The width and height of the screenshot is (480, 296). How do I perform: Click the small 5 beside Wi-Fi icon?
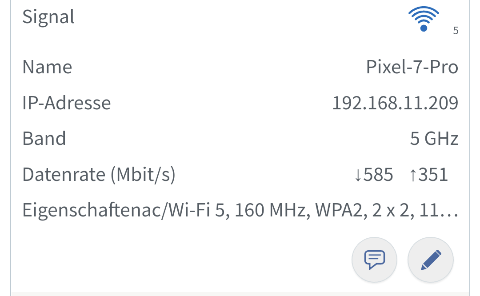click(456, 31)
